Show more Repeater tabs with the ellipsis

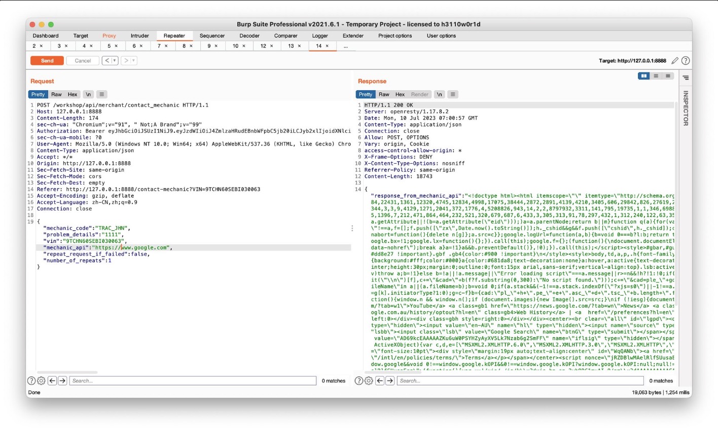tap(346, 46)
